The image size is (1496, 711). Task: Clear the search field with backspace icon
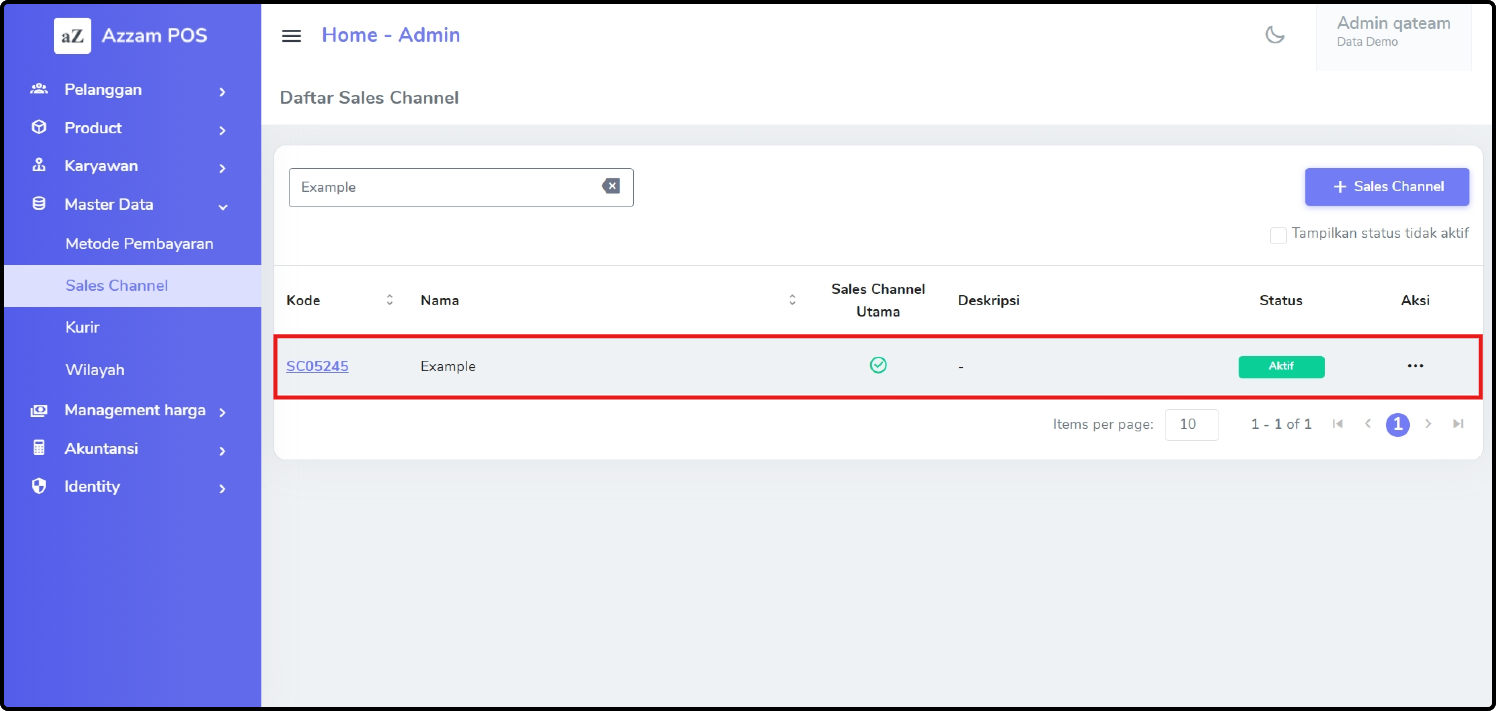pyautogui.click(x=610, y=186)
